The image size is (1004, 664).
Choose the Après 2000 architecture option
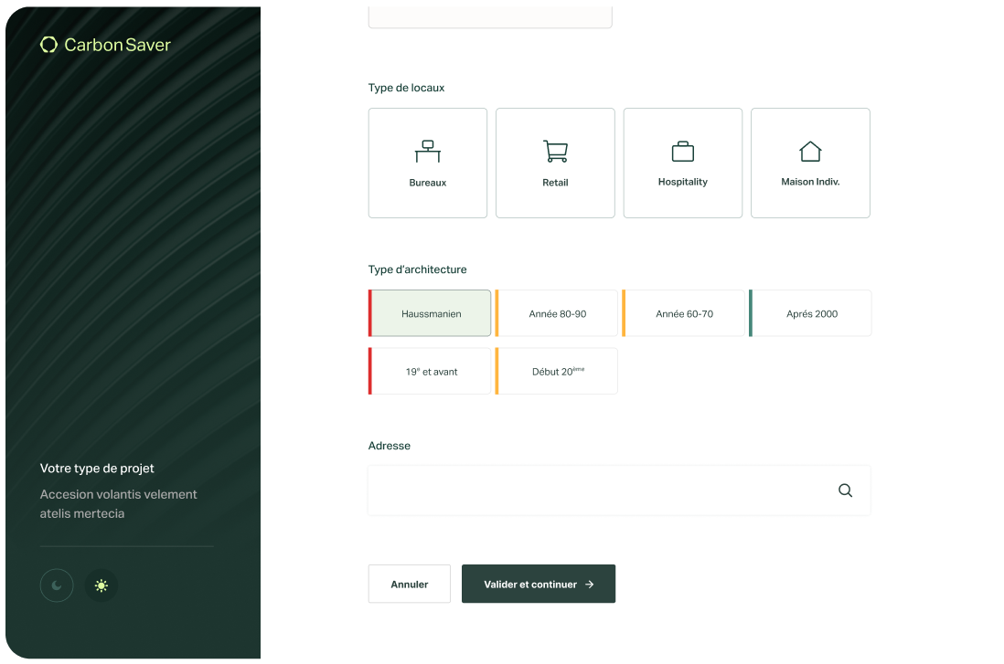click(811, 313)
